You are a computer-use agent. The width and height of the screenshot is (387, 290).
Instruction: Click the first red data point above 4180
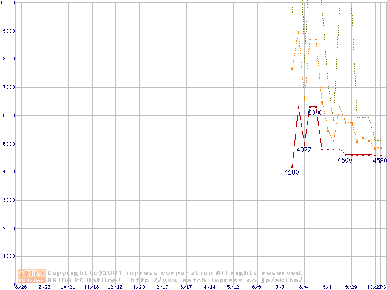(292, 167)
